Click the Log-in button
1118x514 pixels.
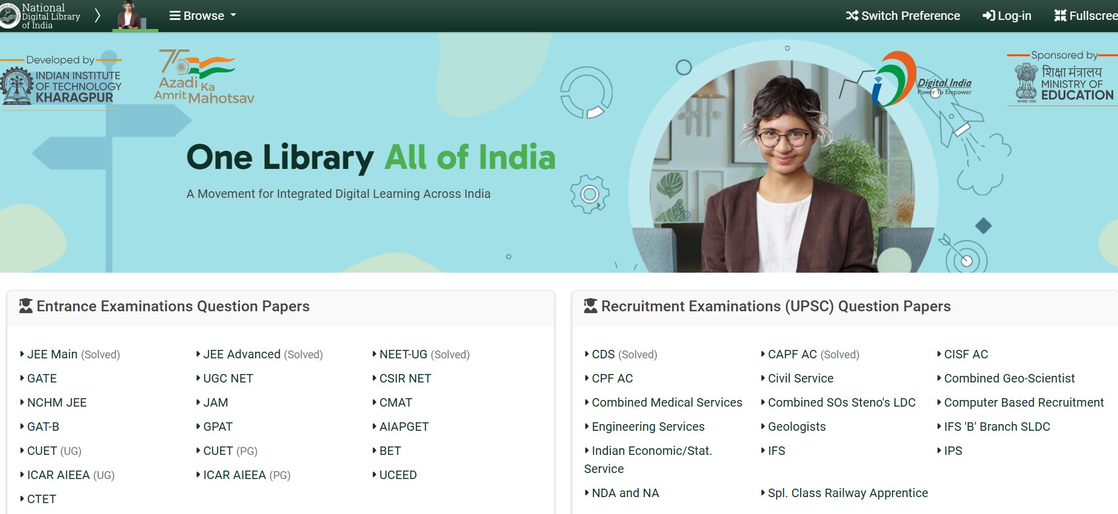(1007, 16)
